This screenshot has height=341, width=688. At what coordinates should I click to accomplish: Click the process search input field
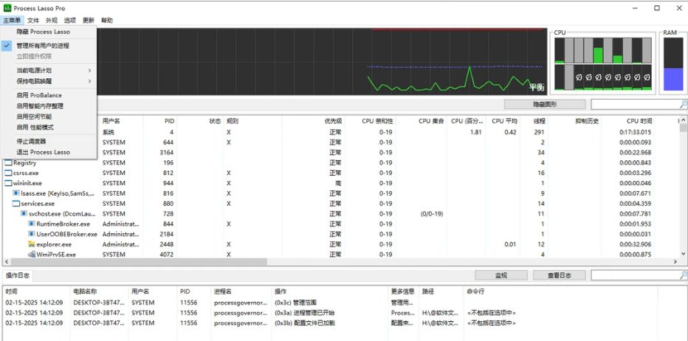[x=636, y=104]
